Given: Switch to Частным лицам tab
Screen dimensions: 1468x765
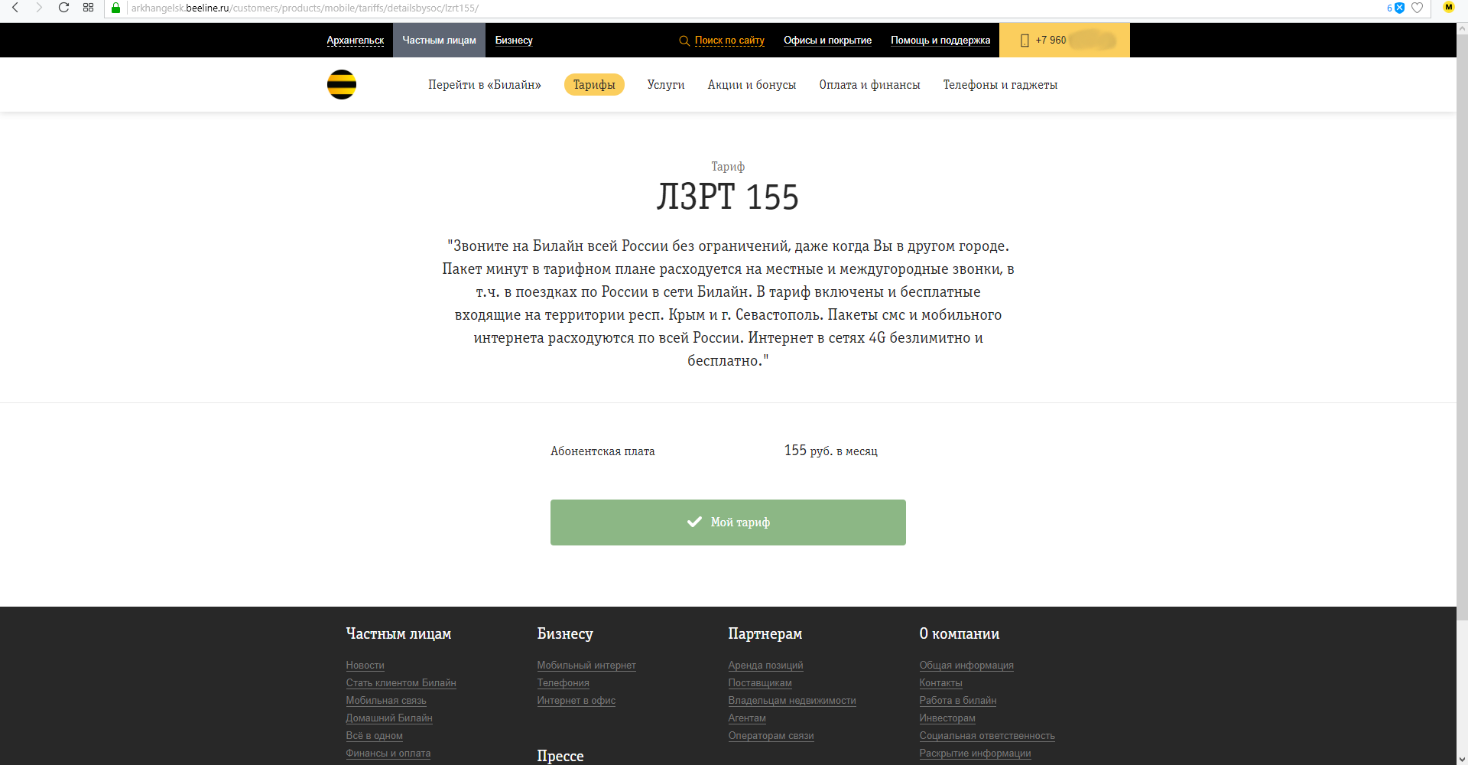Looking at the screenshot, I should 439,40.
